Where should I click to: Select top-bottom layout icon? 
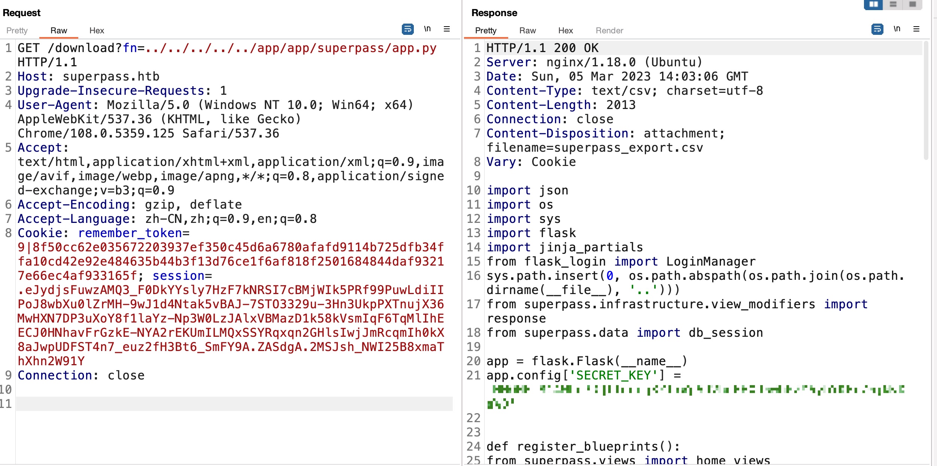click(893, 4)
